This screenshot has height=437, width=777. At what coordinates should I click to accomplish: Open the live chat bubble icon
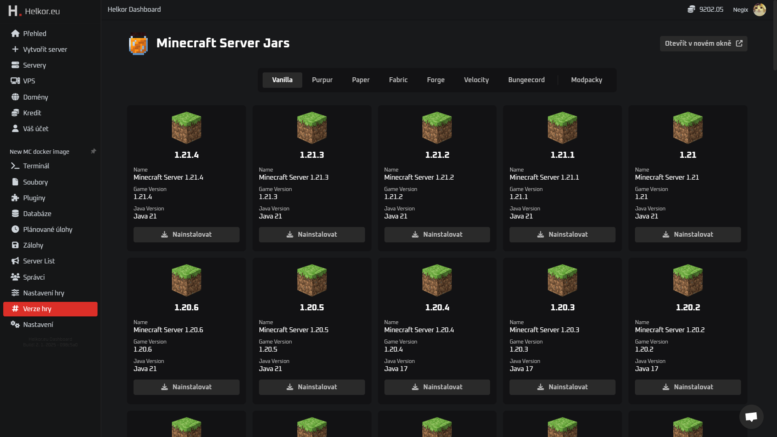(x=752, y=417)
